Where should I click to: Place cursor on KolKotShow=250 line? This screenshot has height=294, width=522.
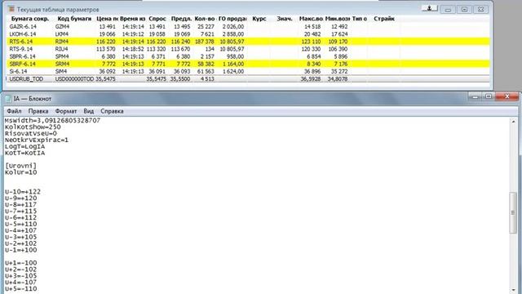tap(33, 127)
